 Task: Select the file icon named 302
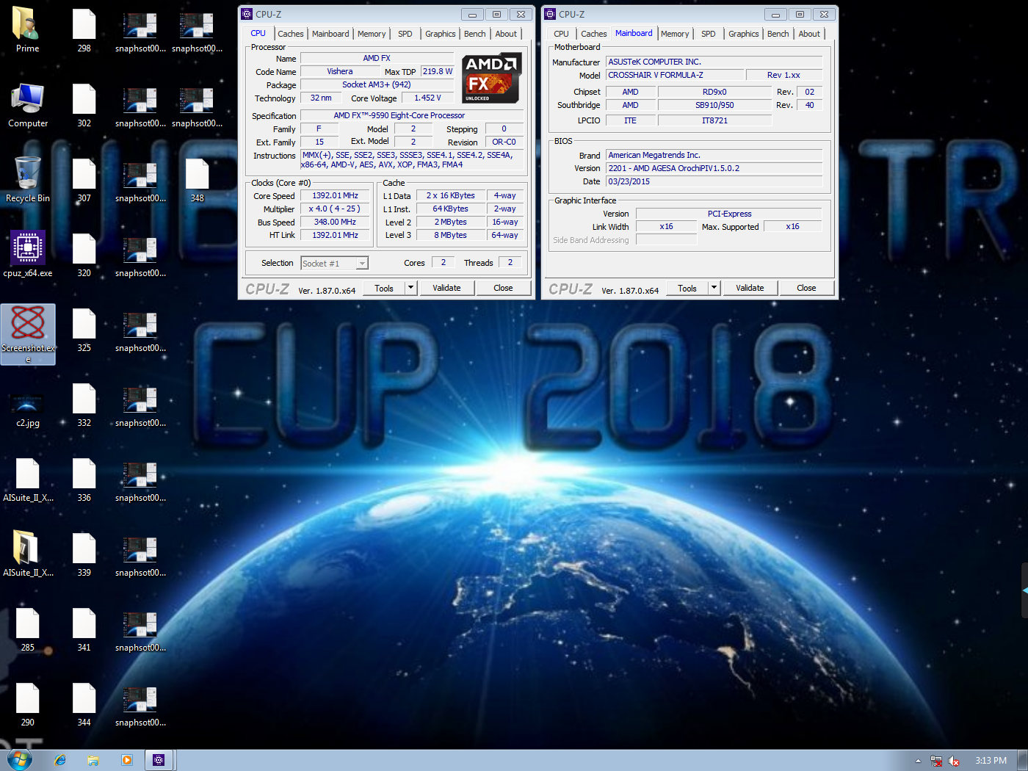click(84, 104)
